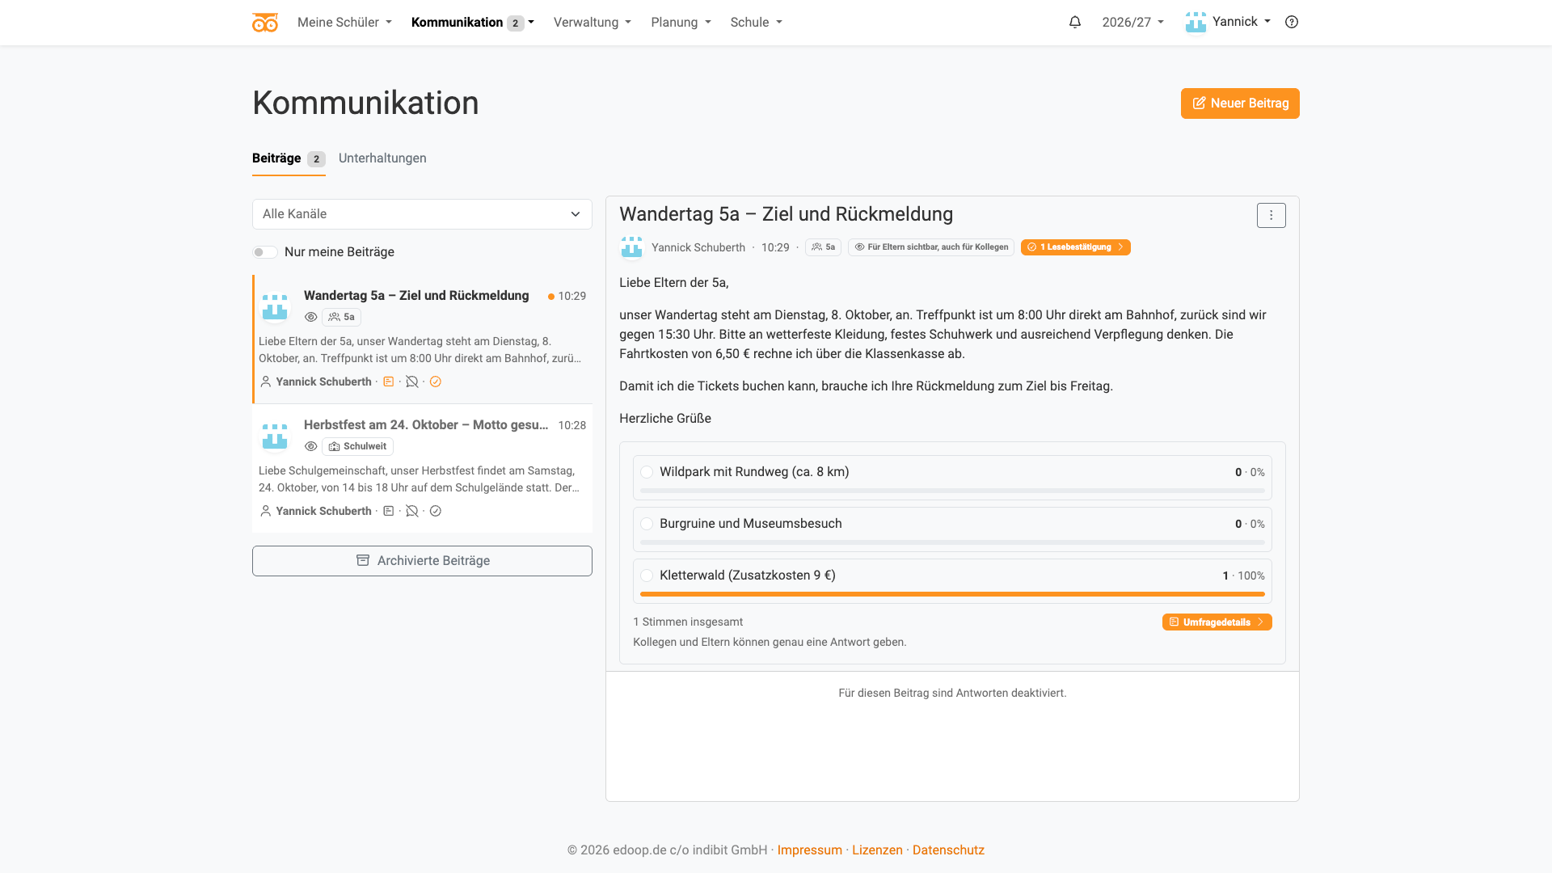1552x873 pixels.
Task: Expand the 'Meine Schüler' menu
Action: tap(344, 23)
